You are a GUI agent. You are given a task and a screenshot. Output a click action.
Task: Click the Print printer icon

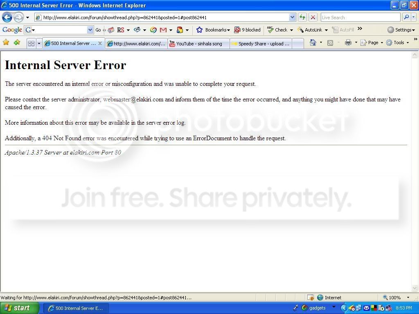(348, 43)
